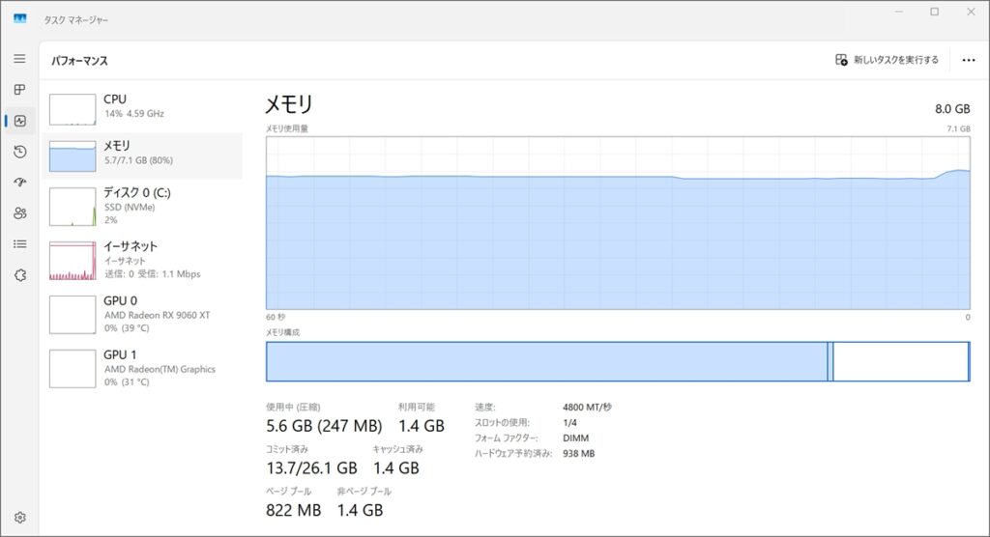Open the Startup apps icon
The width and height of the screenshot is (990, 537).
(x=19, y=183)
